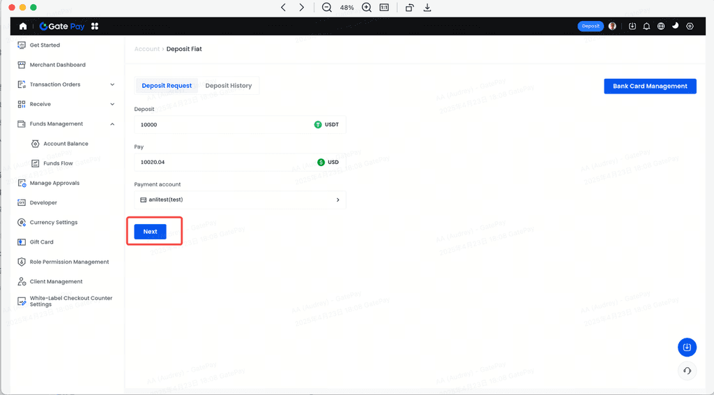
Task: Click the Deposit amount input field
Action: [x=223, y=125]
